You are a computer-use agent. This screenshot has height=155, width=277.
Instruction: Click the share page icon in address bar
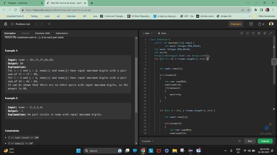[242, 10]
